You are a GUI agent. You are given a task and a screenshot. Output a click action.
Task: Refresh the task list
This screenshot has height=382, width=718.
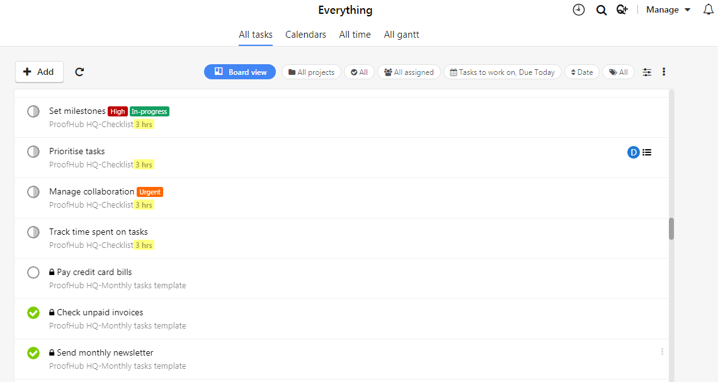(x=79, y=72)
